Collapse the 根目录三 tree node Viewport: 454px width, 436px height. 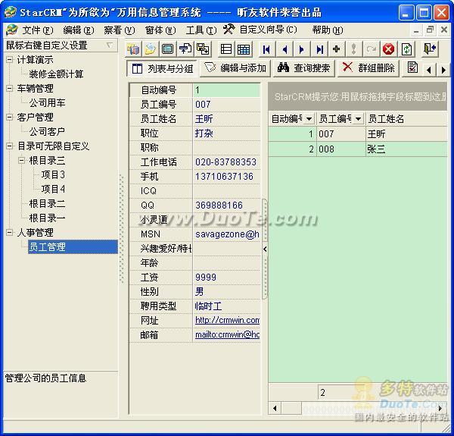coord(21,160)
